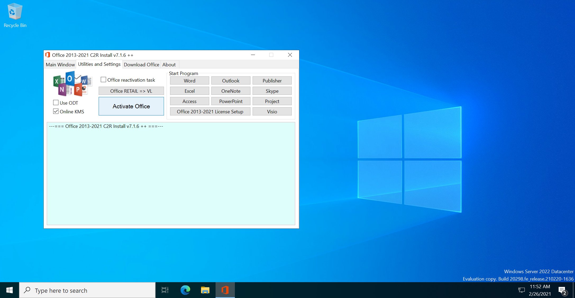Screen dimensions: 575x298
Task: Select the Utilities and Settings tab
Action: point(99,64)
